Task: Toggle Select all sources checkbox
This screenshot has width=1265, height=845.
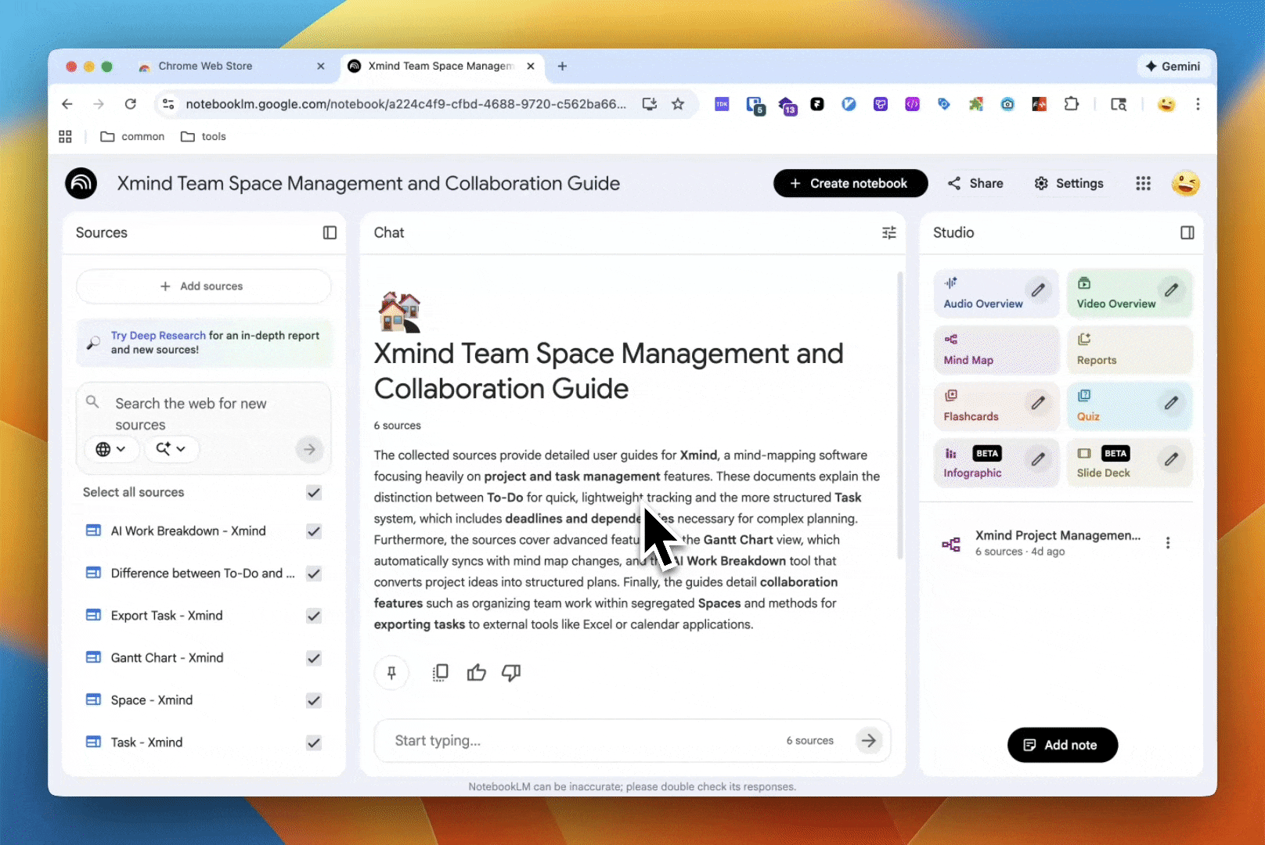Action: click(314, 492)
